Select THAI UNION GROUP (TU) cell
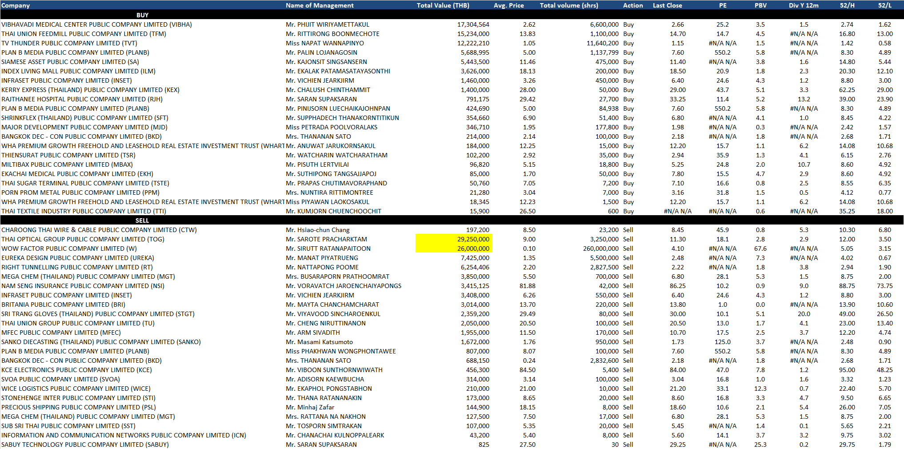 pyautogui.click(x=78, y=323)
